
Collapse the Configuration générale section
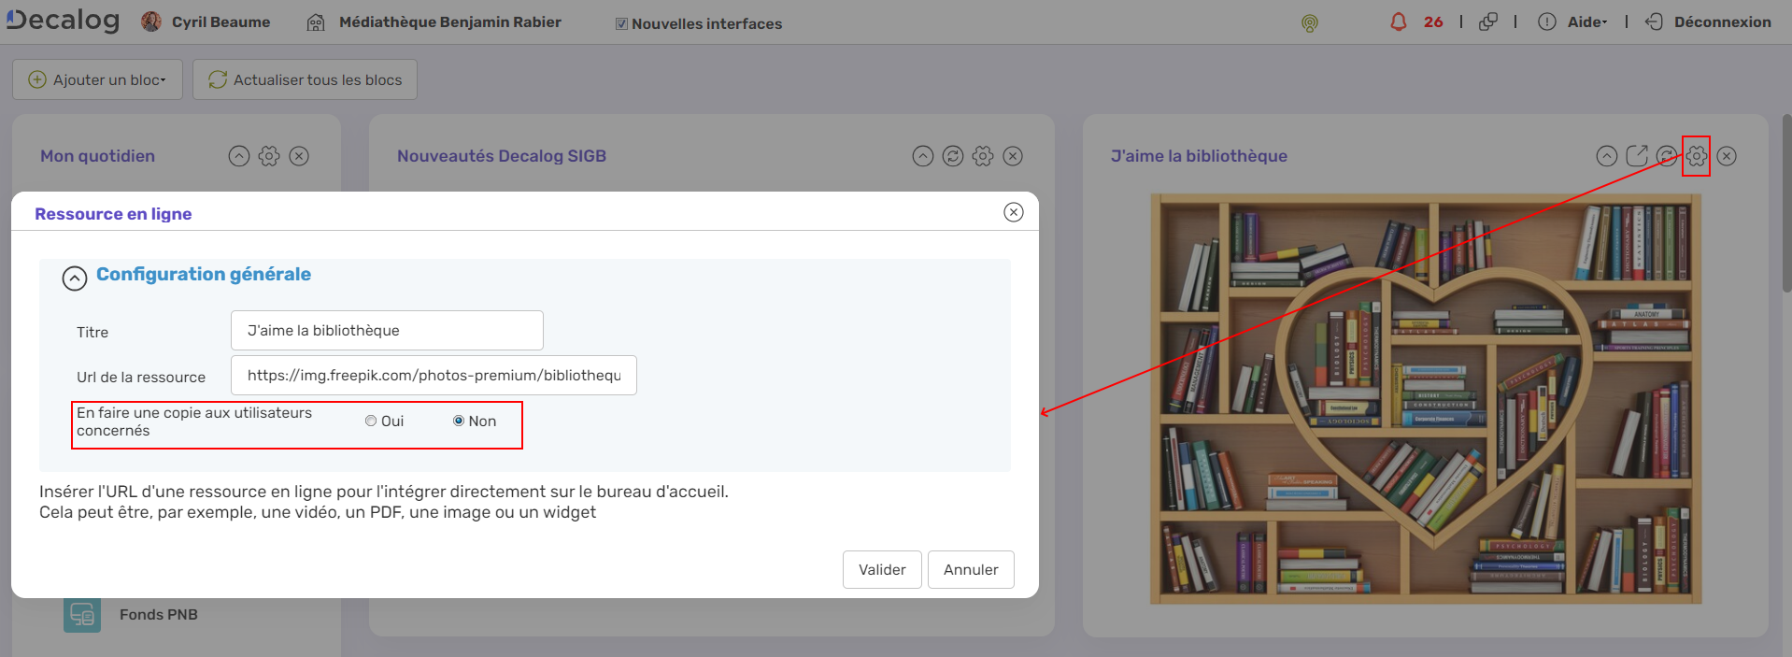(75, 278)
